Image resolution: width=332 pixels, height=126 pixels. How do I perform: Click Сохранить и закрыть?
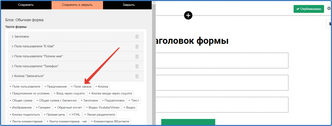pos(77,5)
